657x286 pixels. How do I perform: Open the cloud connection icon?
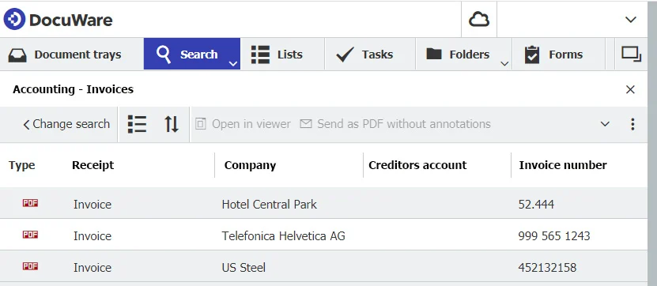pos(479,19)
